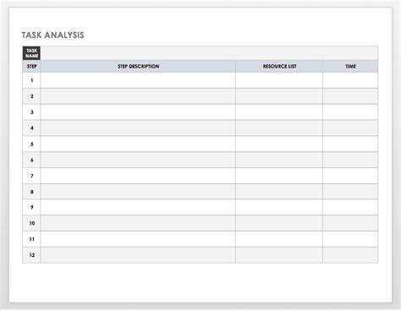The height and width of the screenshot is (310, 401).
Task: Click the step 6 time cell
Action: (x=350, y=160)
